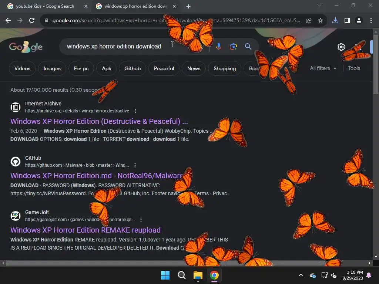Close the youtube kids tab

coord(86,6)
